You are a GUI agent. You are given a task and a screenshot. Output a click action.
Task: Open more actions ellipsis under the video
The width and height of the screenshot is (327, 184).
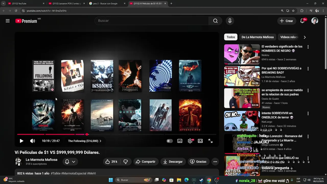(x=215, y=162)
